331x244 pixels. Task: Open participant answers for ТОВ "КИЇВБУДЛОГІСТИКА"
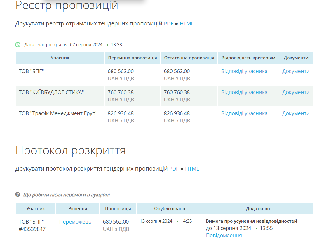tap(244, 92)
